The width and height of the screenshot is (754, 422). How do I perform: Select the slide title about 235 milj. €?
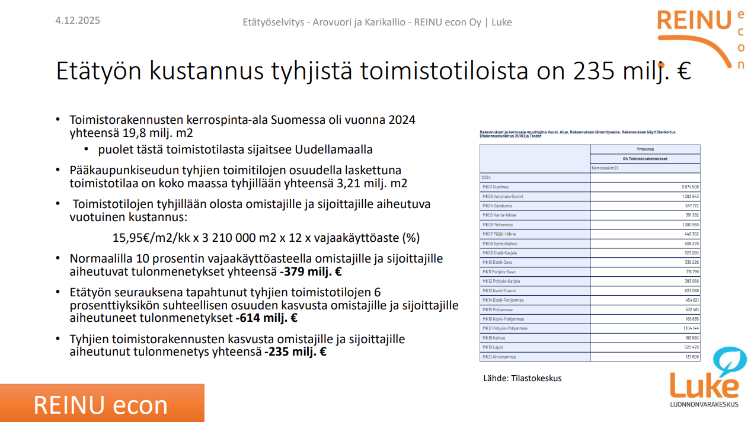(x=373, y=71)
